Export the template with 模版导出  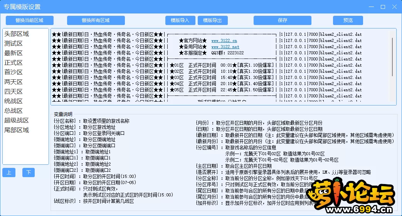(x=212, y=20)
